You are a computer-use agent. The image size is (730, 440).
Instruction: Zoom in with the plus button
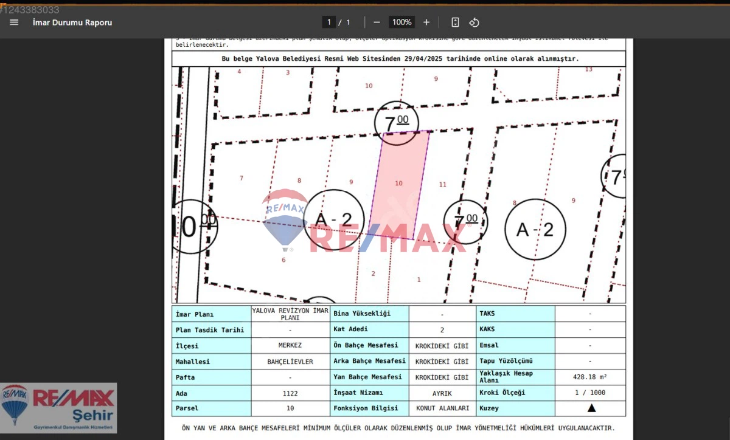tap(426, 22)
